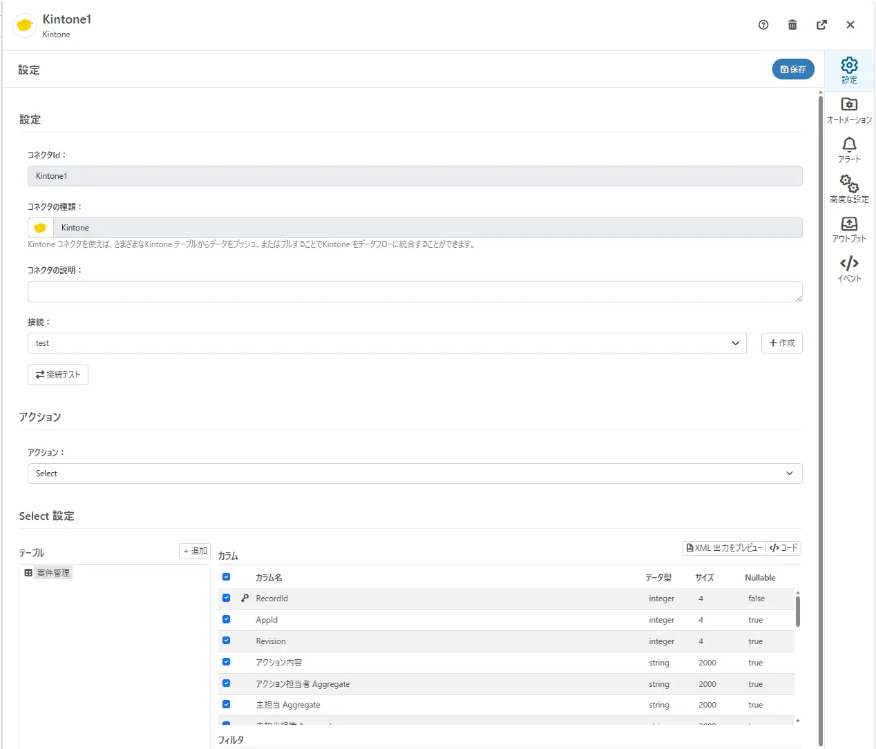The image size is (876, 749).
Task: Click the アクション内容 column name
Action: point(278,663)
